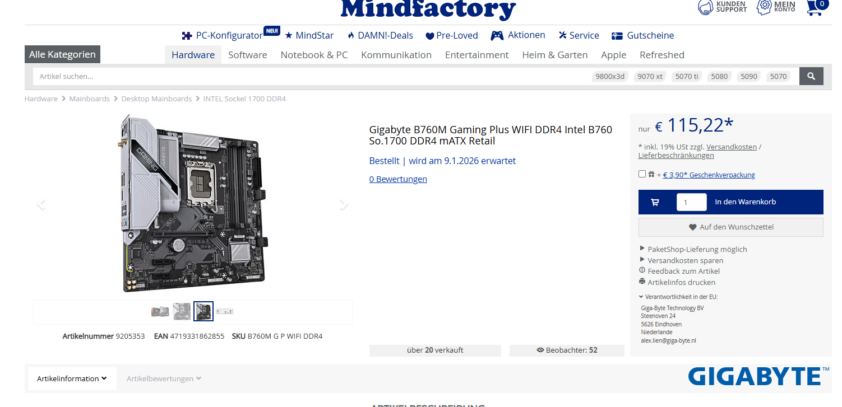Image resolution: width=842 pixels, height=407 pixels.
Task: Click cart icon in Warenkorb button
Action: [655, 202]
